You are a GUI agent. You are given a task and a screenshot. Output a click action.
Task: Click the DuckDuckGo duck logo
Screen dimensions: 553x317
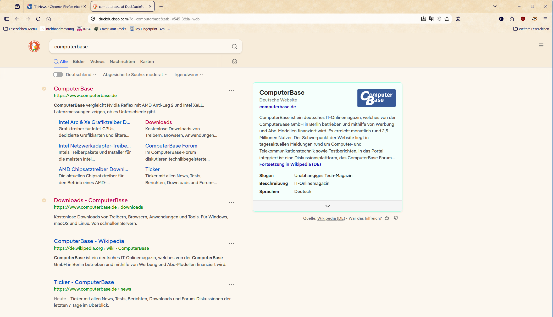pos(34,46)
